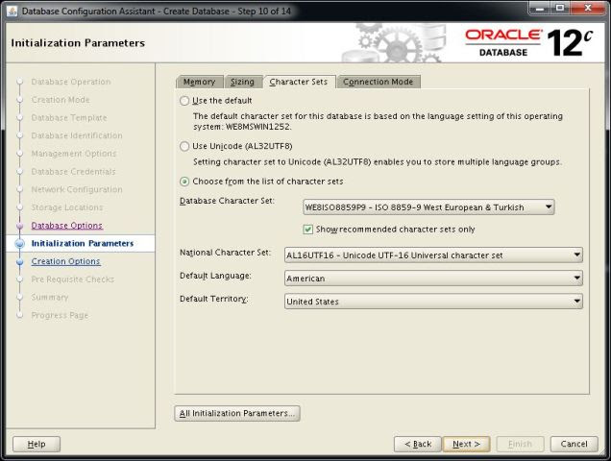Click the Database Options step bullet icon
The image size is (611, 461).
click(x=19, y=226)
